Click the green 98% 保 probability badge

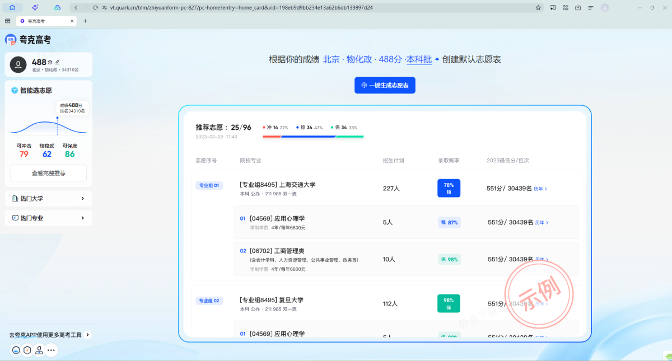(449, 303)
